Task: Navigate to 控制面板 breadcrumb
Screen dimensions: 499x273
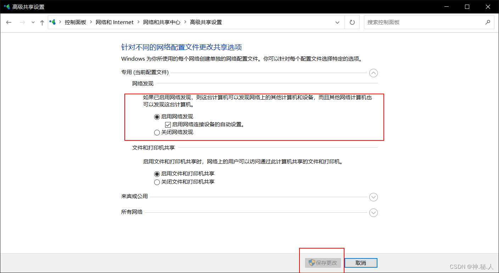Action: [75, 22]
